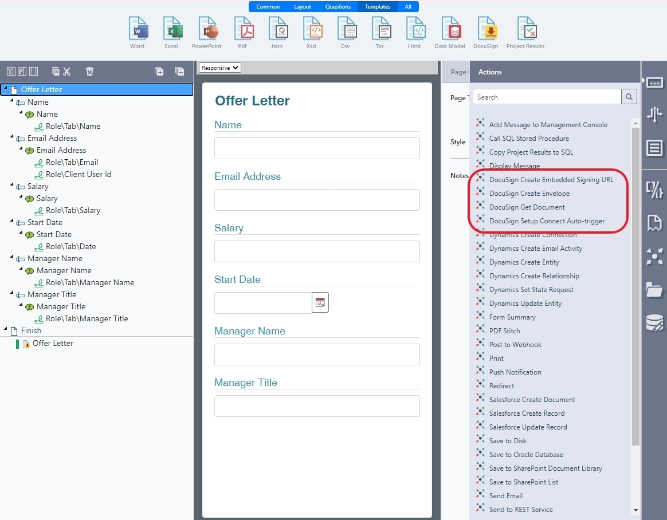The width and height of the screenshot is (667, 520).
Task: Cut the selected item with the scissors icon
Action: pos(67,71)
